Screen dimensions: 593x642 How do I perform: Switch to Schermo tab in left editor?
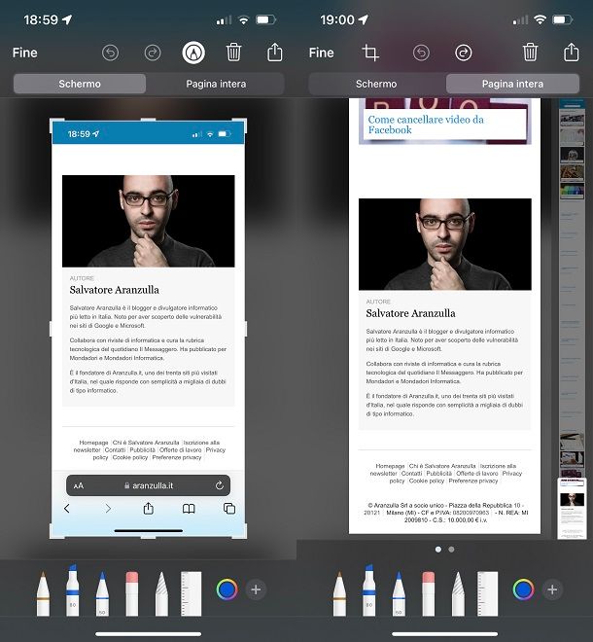pyautogui.click(x=80, y=84)
